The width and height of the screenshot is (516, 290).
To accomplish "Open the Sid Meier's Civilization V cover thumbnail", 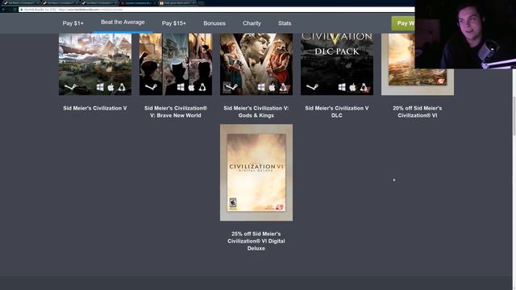I will 95,64.
